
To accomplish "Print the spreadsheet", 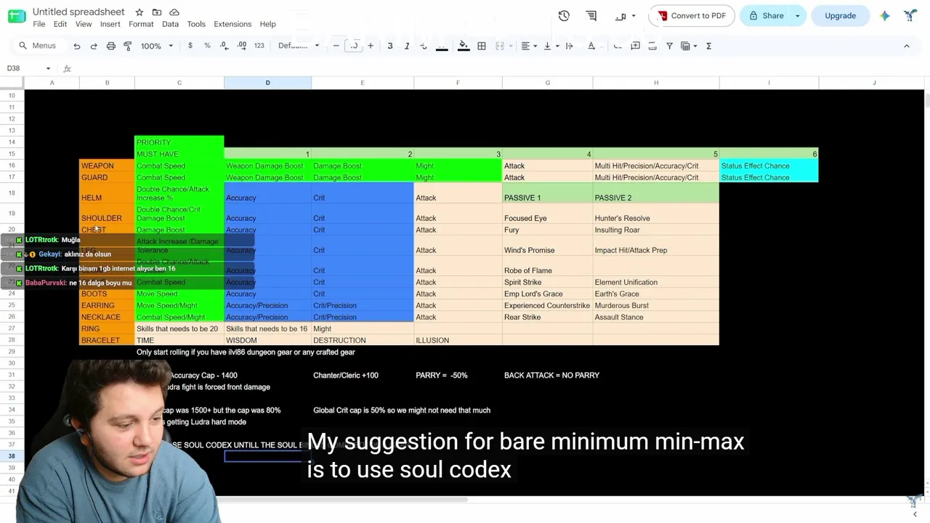I will click(x=110, y=46).
